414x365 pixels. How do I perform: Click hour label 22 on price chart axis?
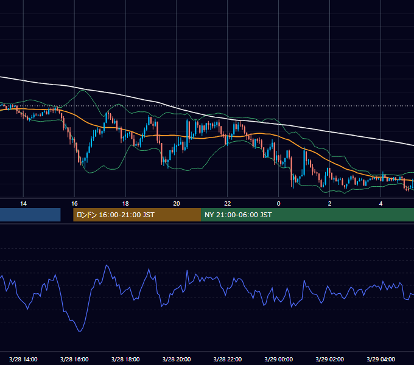pyautogui.click(x=227, y=204)
